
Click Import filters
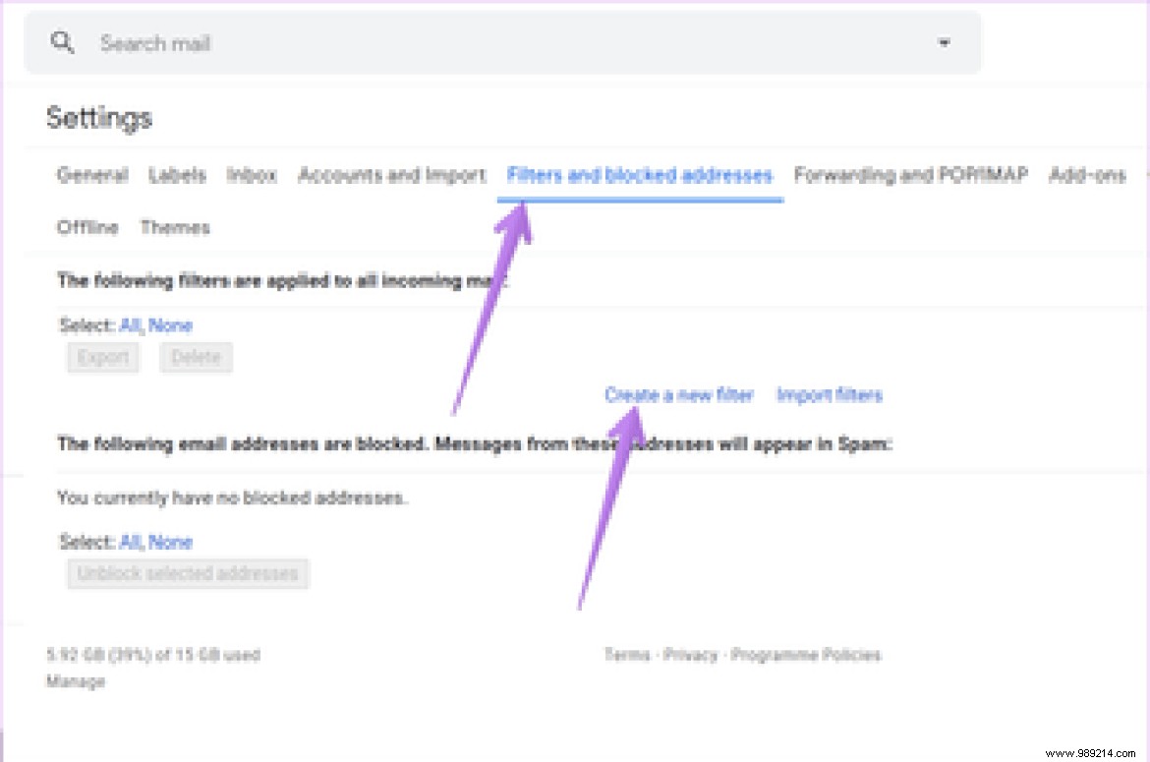click(x=831, y=394)
